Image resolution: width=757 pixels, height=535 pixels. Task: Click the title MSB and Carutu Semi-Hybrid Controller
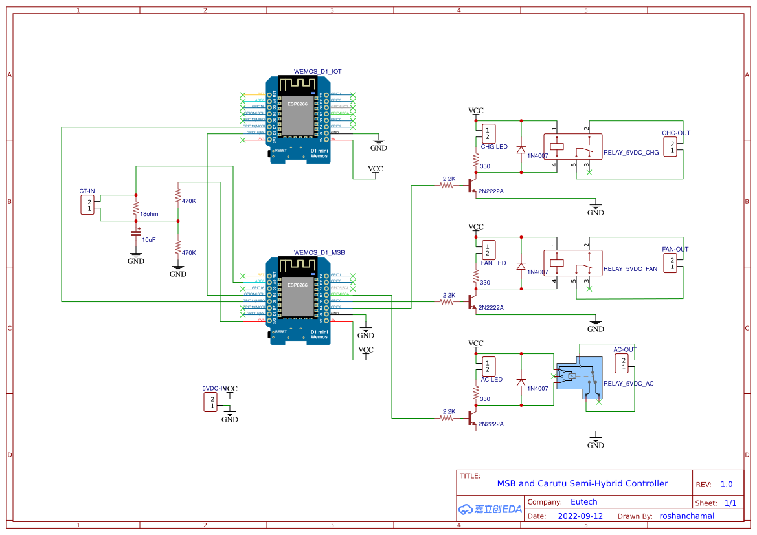pos(582,483)
